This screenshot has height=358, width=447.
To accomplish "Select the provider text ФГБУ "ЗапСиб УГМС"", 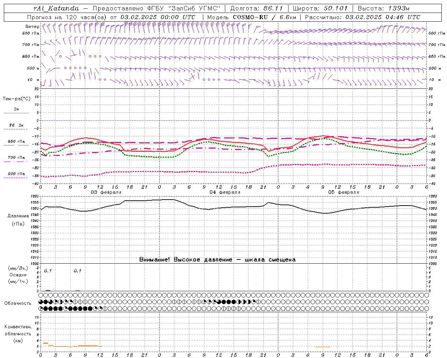I will pos(184,8).
